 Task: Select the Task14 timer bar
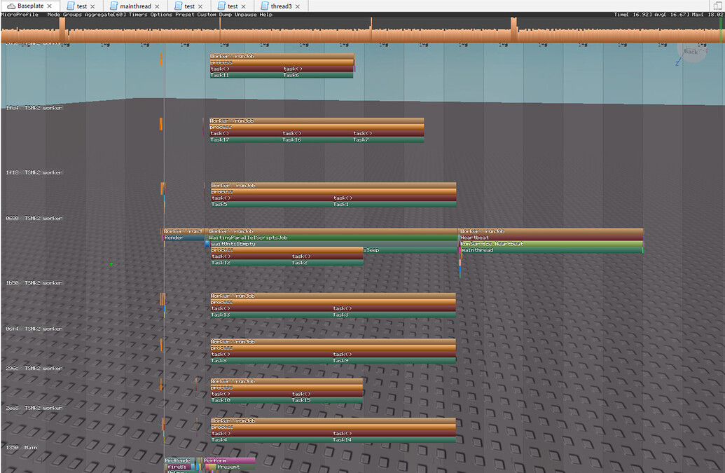pos(394,439)
